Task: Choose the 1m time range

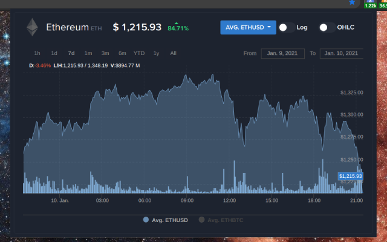Action: point(88,53)
